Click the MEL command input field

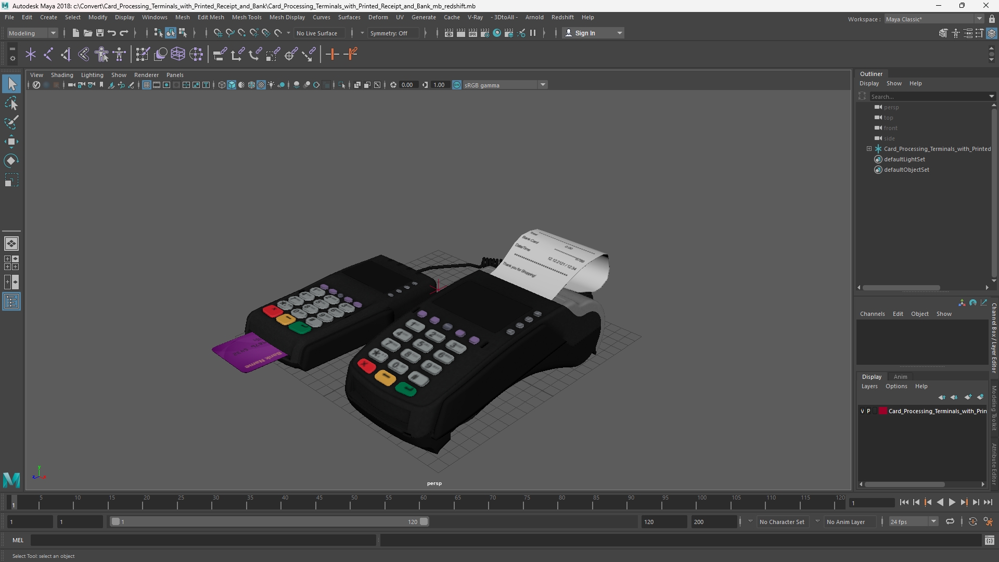pos(203,540)
